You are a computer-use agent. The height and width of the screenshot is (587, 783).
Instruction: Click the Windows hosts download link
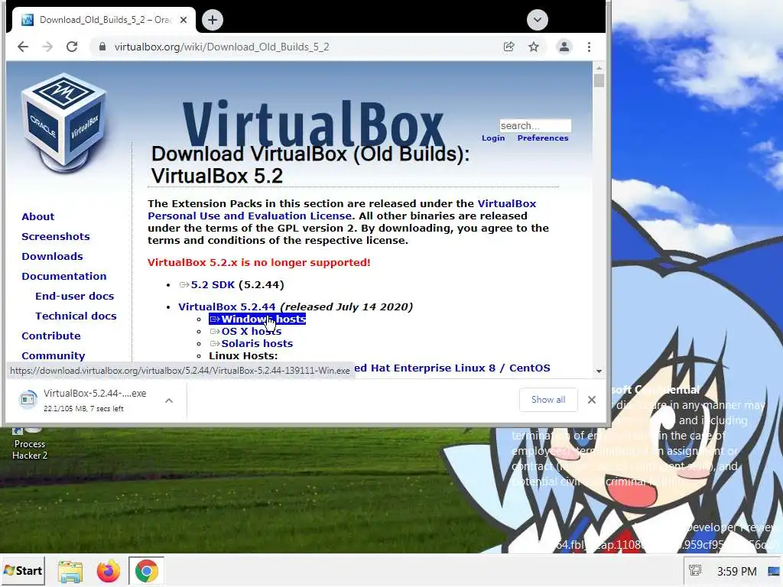pos(257,319)
